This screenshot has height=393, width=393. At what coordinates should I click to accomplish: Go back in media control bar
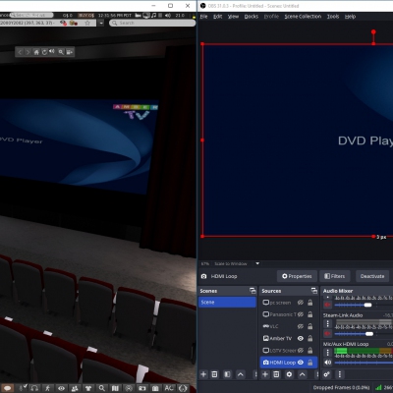(x=20, y=52)
